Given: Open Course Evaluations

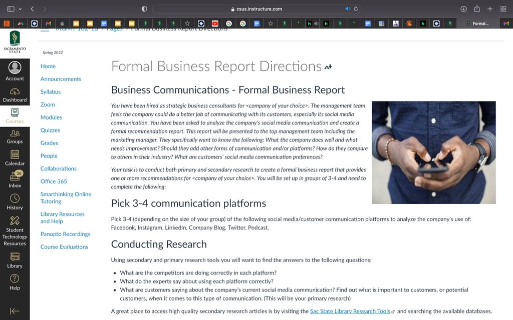Looking at the screenshot, I should click(65, 246).
